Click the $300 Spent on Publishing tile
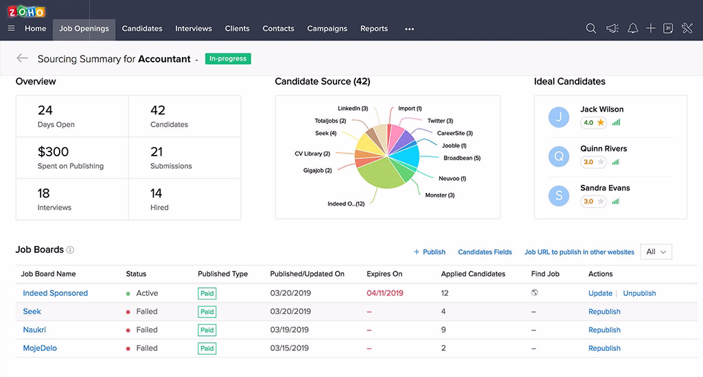 (72, 158)
